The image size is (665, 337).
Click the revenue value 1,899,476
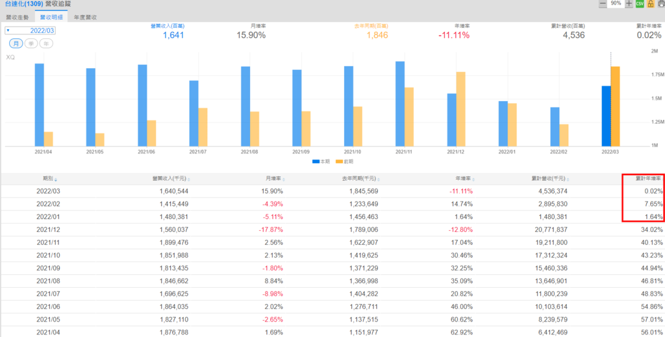pyautogui.click(x=174, y=242)
